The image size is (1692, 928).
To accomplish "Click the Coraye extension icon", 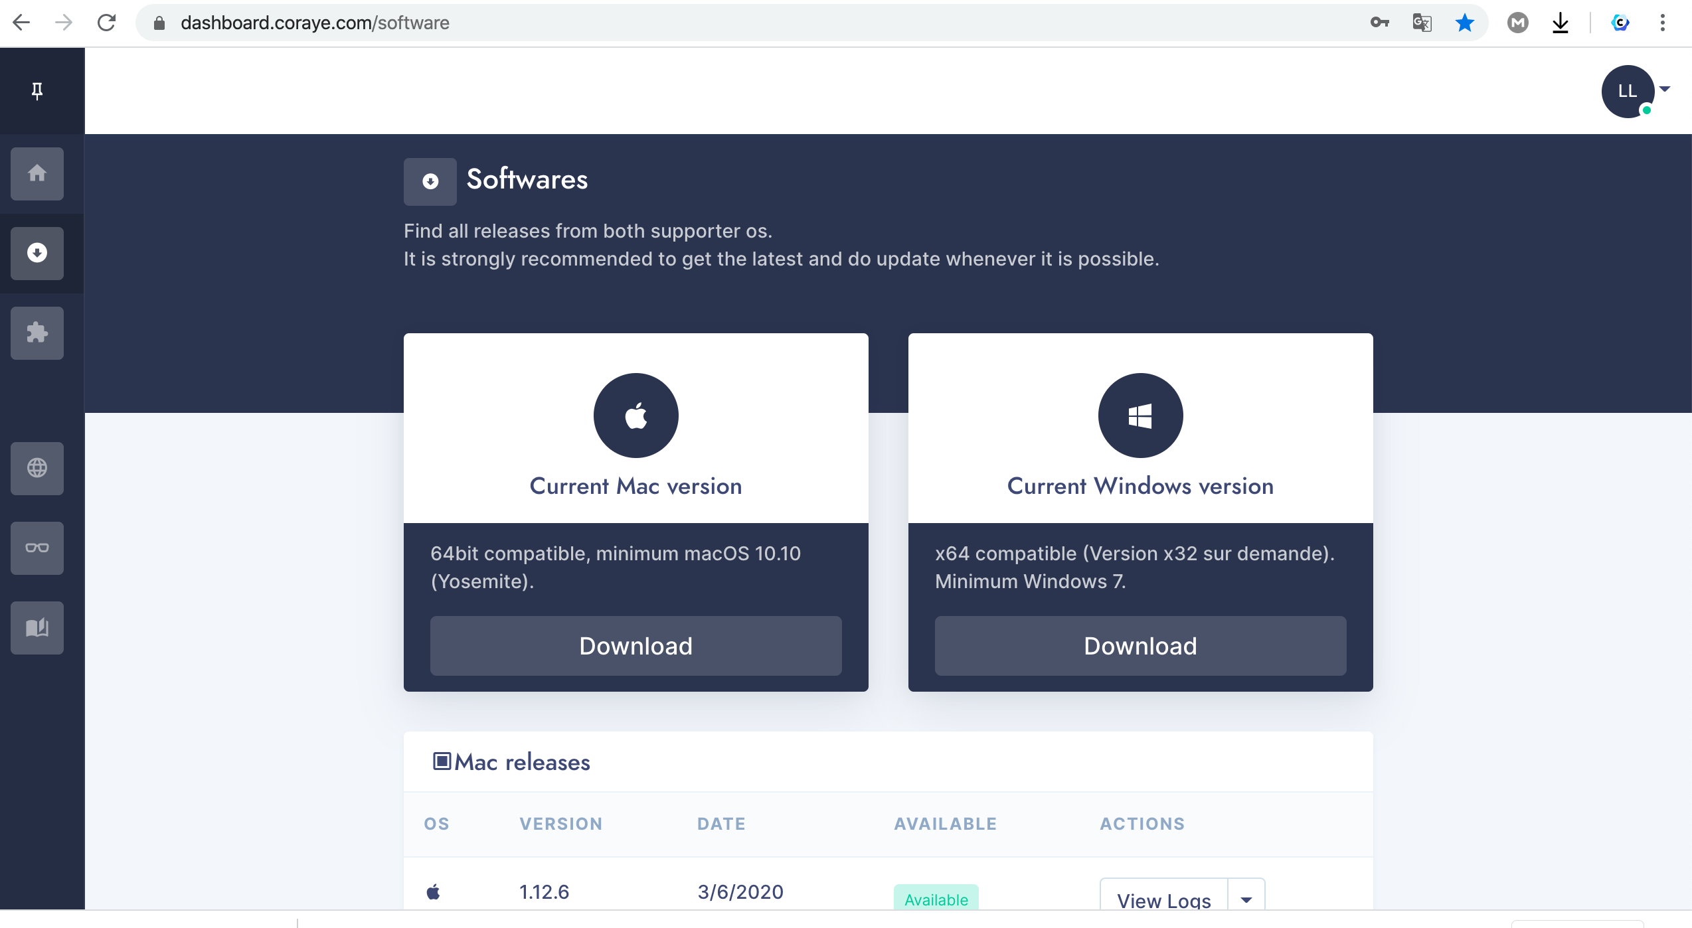I will pos(1620,23).
